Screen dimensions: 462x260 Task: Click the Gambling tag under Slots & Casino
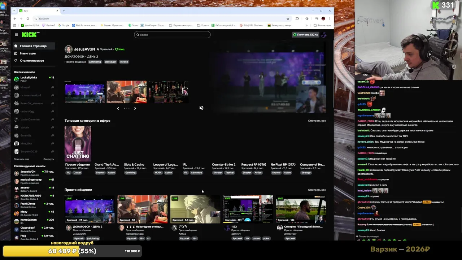click(130, 173)
